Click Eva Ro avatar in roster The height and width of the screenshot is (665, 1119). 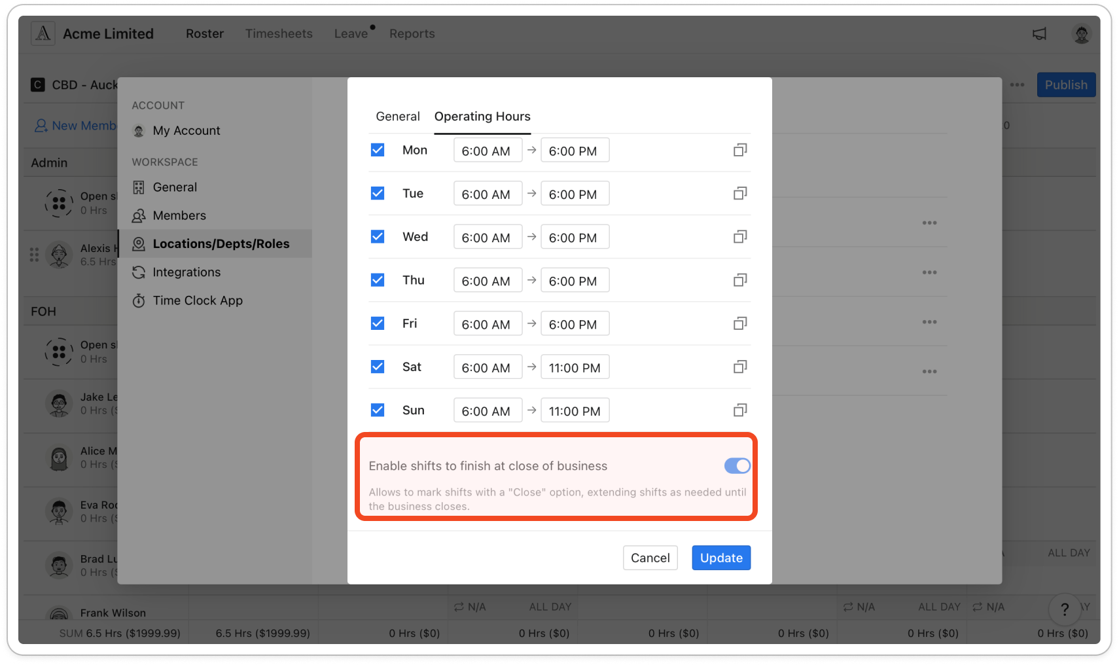59,511
